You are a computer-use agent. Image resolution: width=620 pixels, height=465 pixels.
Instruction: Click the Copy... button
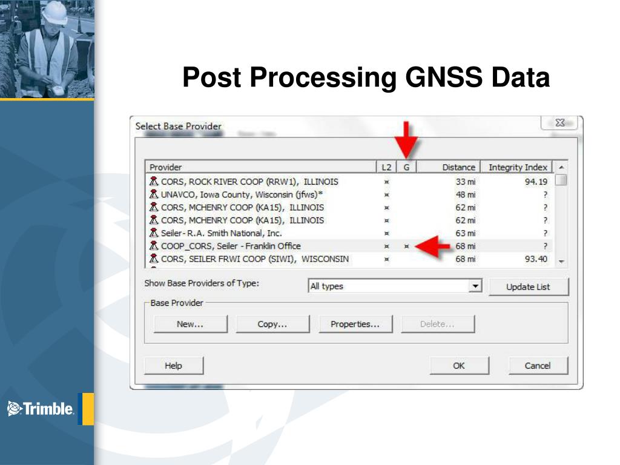pyautogui.click(x=272, y=324)
